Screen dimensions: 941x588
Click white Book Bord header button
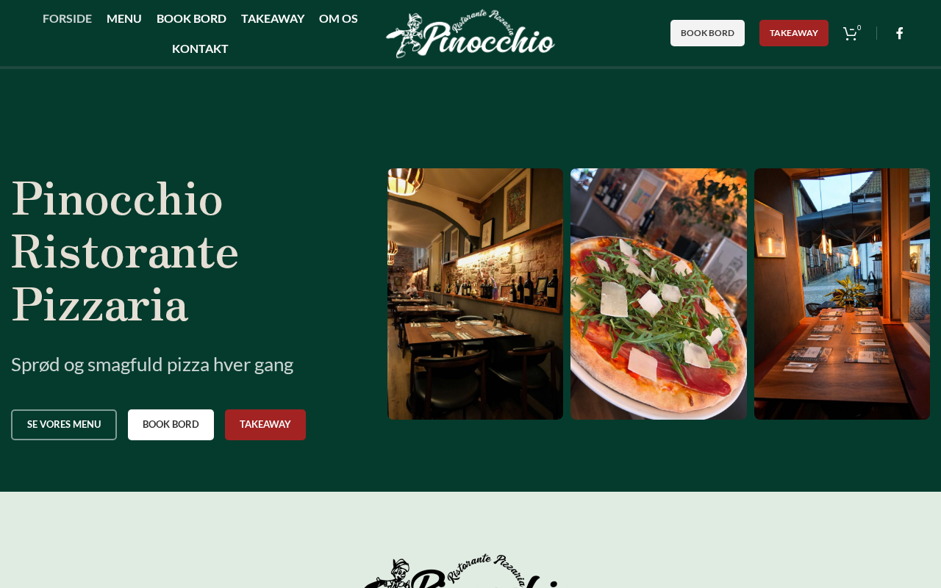tap(707, 33)
